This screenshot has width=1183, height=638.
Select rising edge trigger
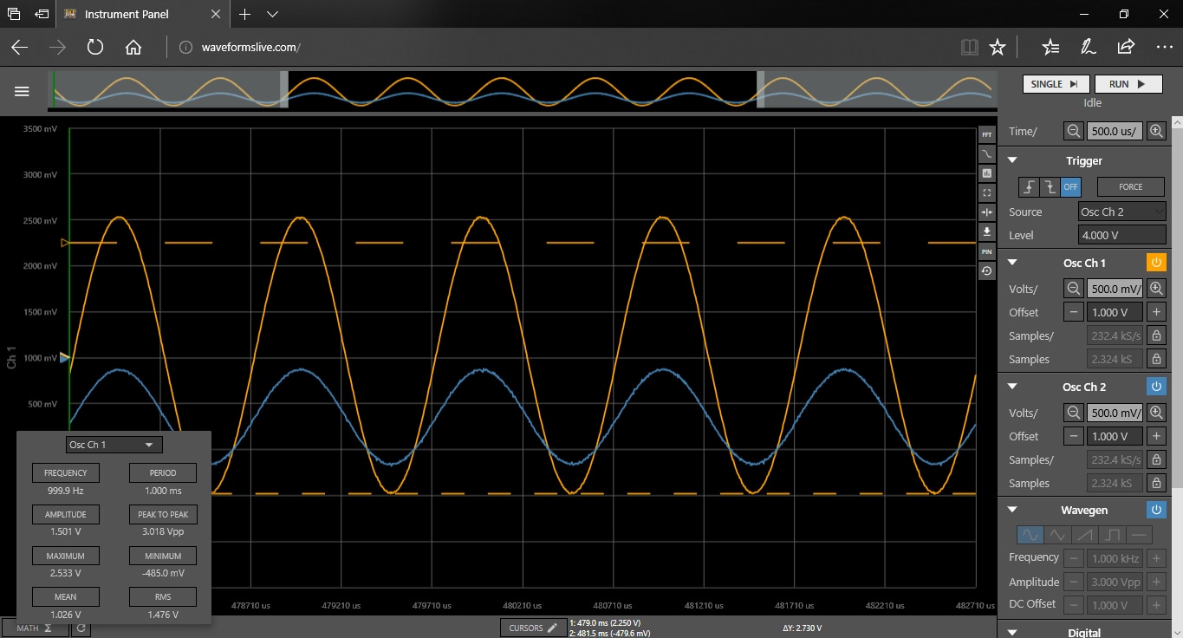[1029, 187]
